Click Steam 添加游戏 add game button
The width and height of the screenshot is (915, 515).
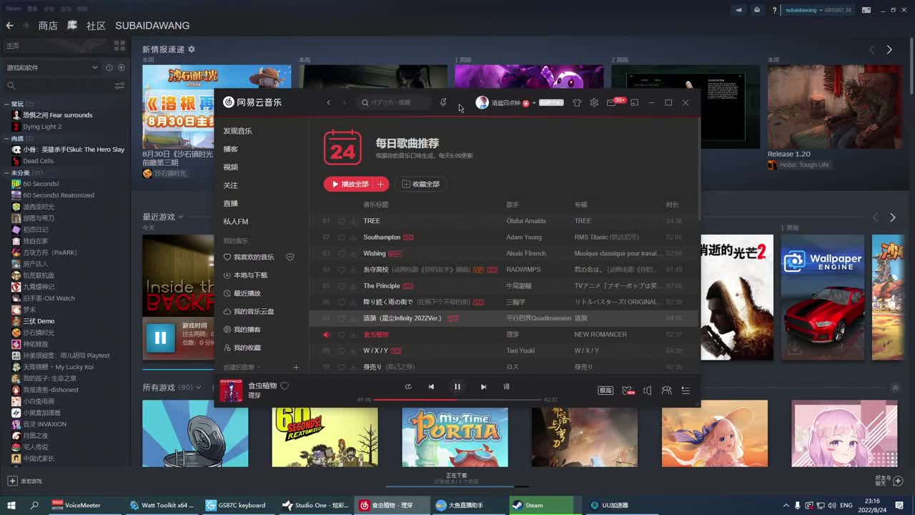click(x=25, y=481)
